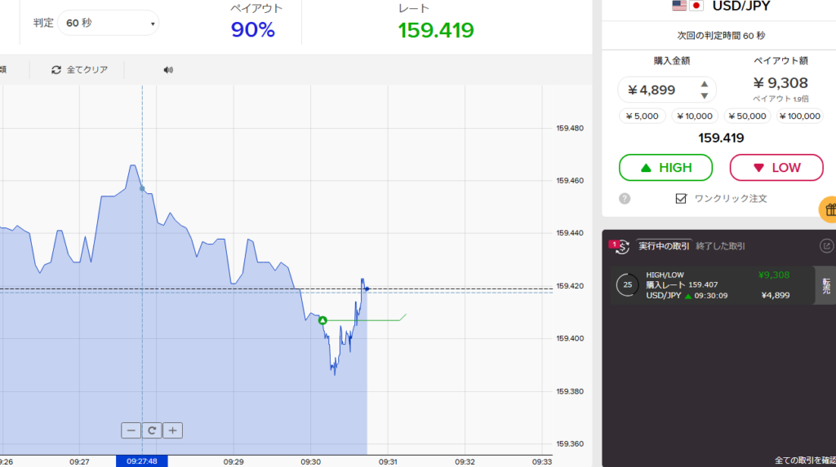Reset chart zoom with the refresh button

[152, 430]
